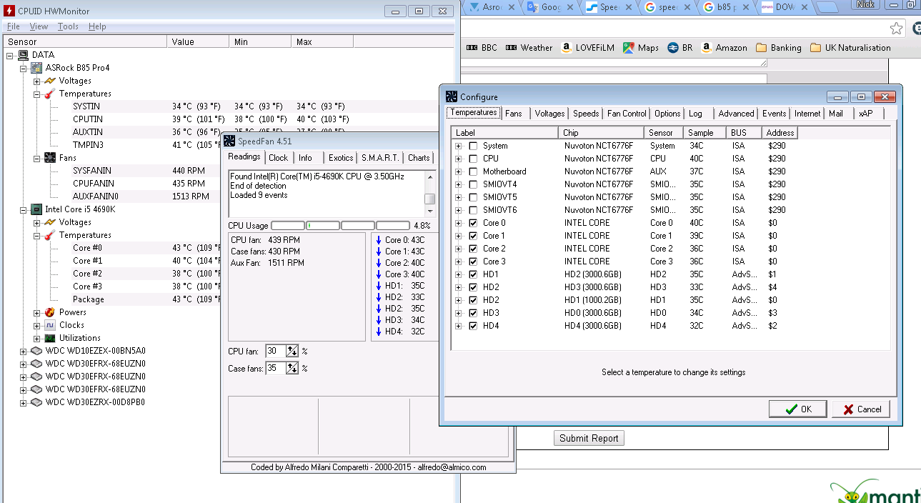This screenshot has height=503, width=921.
Task: Open the File menu in HWMonitor
Action: click(x=13, y=26)
